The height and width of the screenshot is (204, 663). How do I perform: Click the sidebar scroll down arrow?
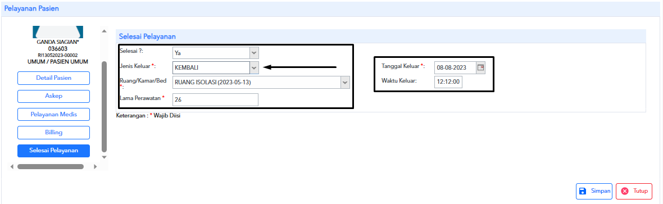click(x=104, y=157)
